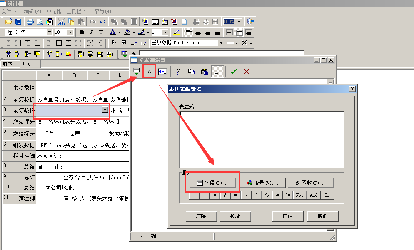This screenshot has height=250, width=414.
Task: Open the 100% zoom dropdown
Action: click(x=239, y=21)
